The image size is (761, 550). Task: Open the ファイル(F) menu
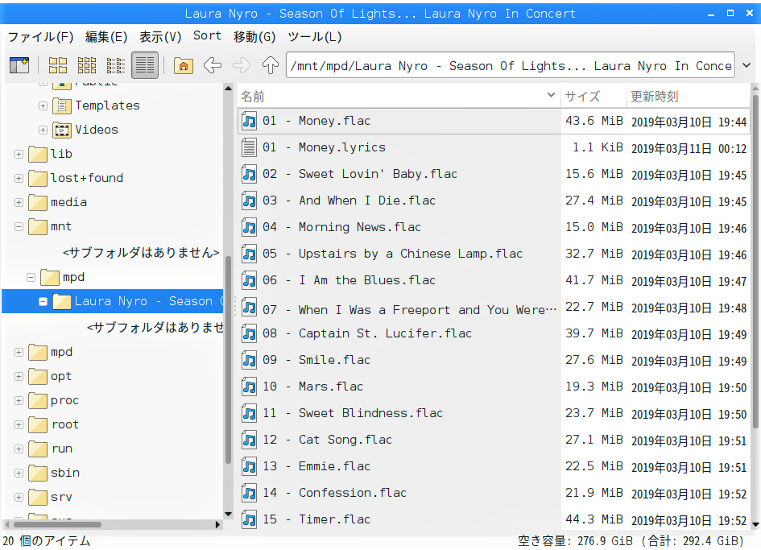(x=41, y=36)
